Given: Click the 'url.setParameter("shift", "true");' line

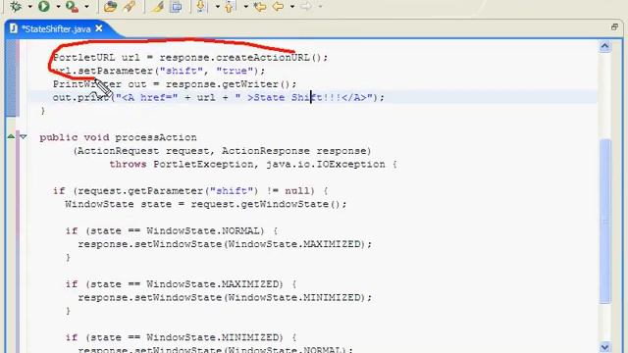Looking at the screenshot, I should (159, 71).
